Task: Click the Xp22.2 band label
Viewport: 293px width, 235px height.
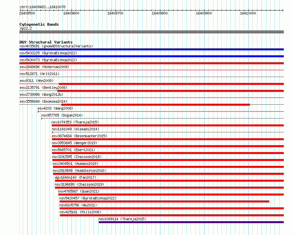Action: tap(26, 28)
